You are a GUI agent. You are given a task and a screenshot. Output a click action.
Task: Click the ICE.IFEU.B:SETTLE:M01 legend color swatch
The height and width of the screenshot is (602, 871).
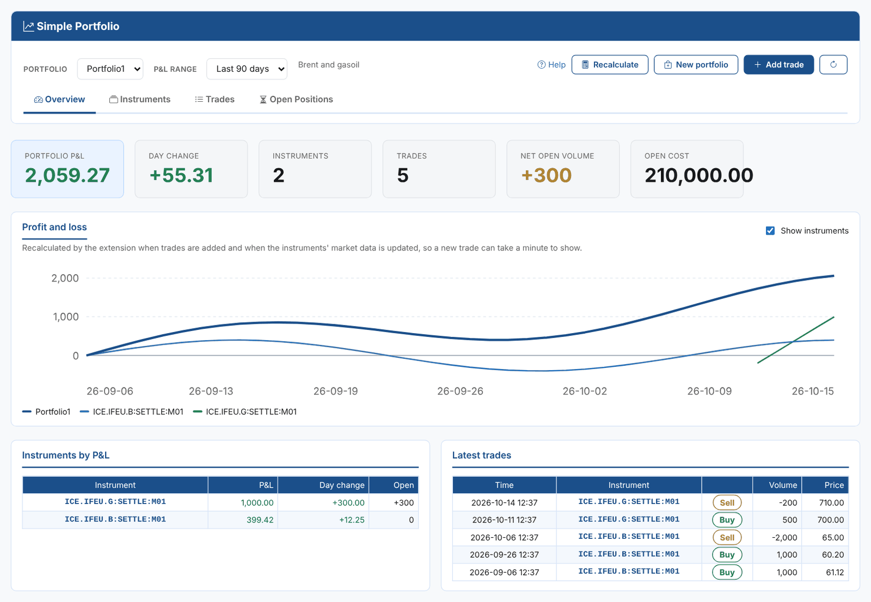click(84, 411)
